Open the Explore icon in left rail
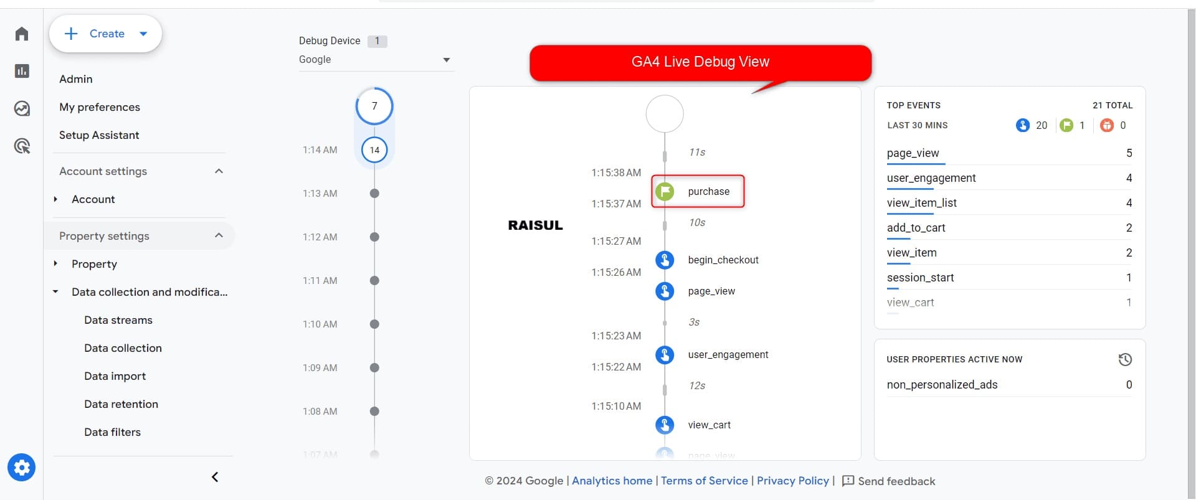 pos(22,108)
